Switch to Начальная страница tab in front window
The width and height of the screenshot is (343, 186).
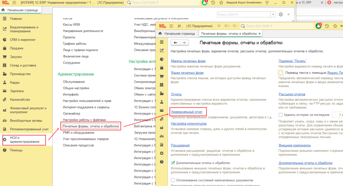point(177,34)
